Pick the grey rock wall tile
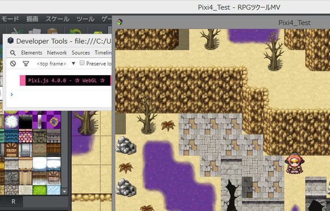 (x=11, y=178)
